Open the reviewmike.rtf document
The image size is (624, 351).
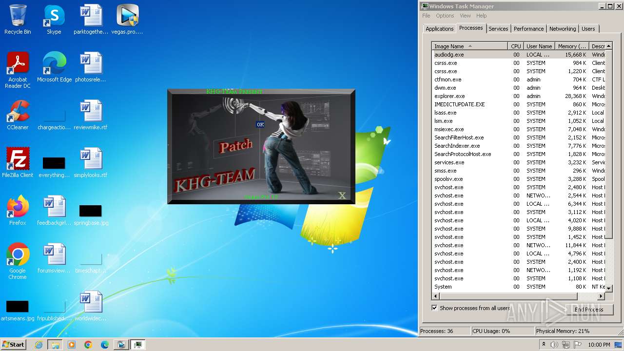tap(91, 115)
